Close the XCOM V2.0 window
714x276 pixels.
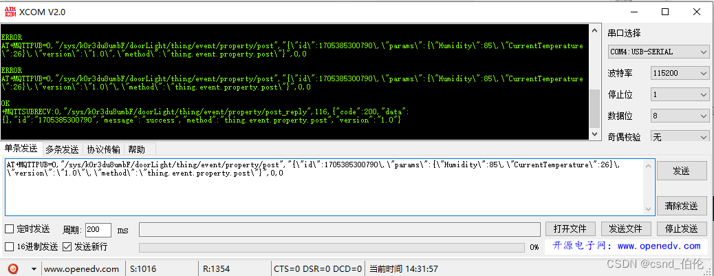click(696, 12)
